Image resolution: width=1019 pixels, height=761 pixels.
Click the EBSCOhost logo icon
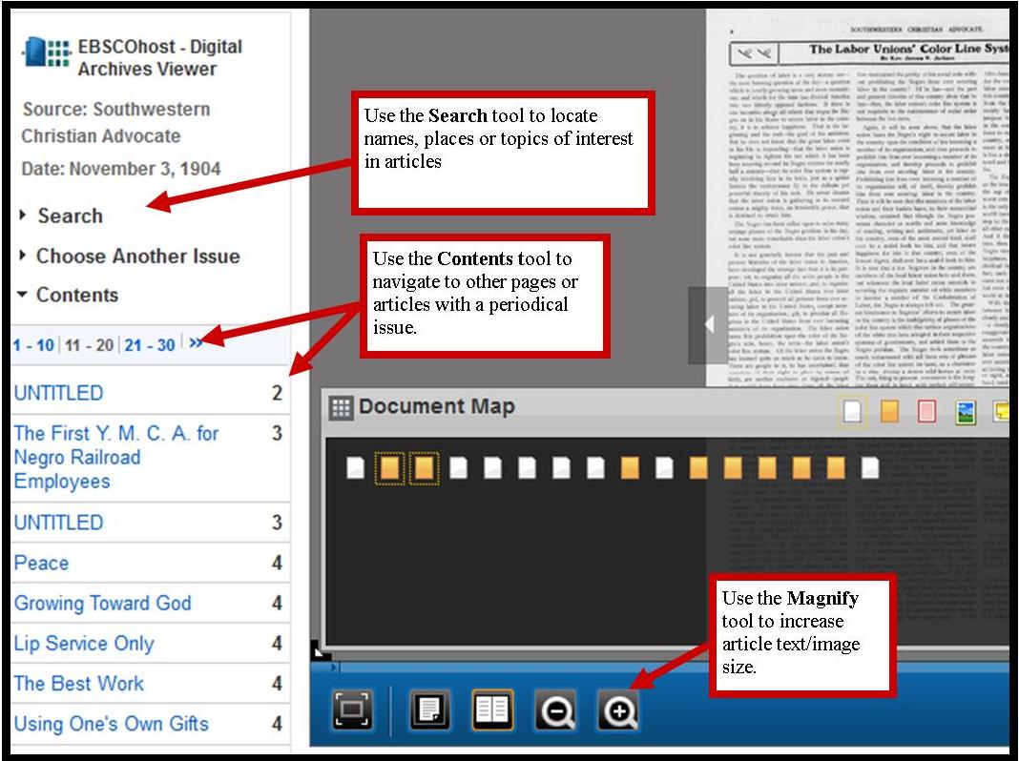[46, 51]
